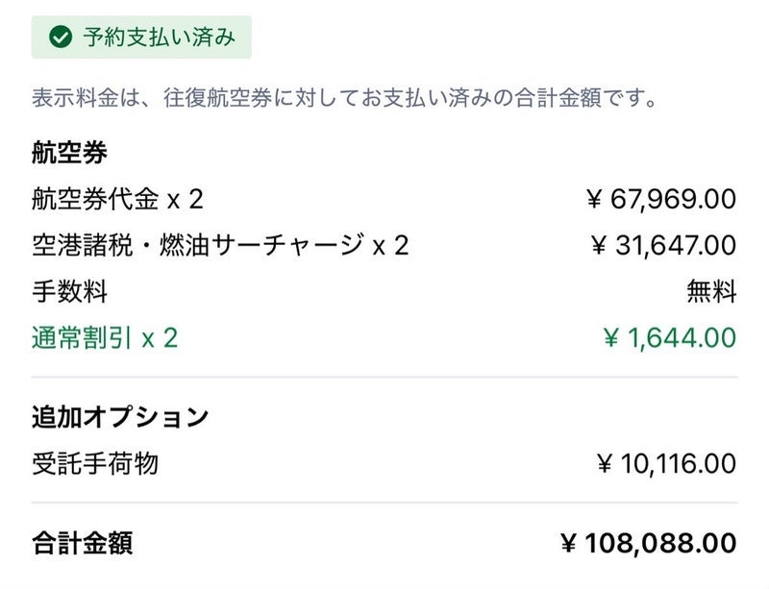This screenshot has width=769, height=589.
Task: Click the 合計金額 total label
Action: tap(82, 544)
